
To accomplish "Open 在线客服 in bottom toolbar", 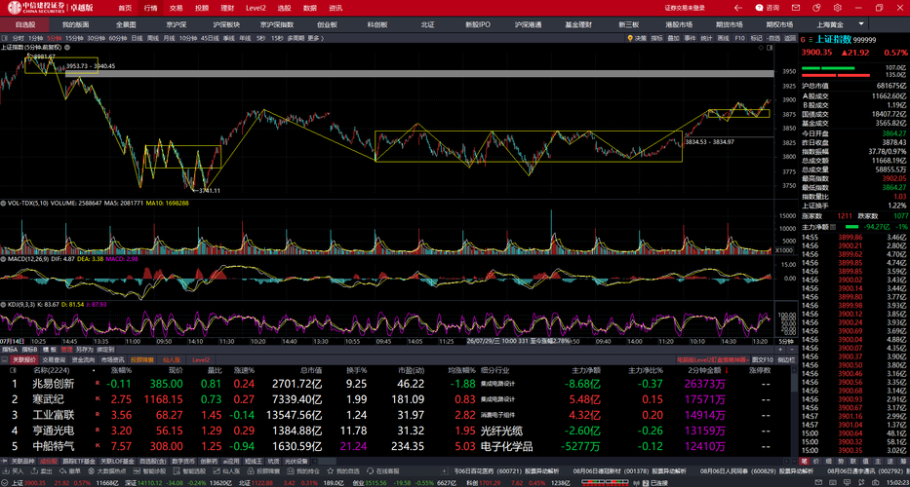I will pos(382,472).
